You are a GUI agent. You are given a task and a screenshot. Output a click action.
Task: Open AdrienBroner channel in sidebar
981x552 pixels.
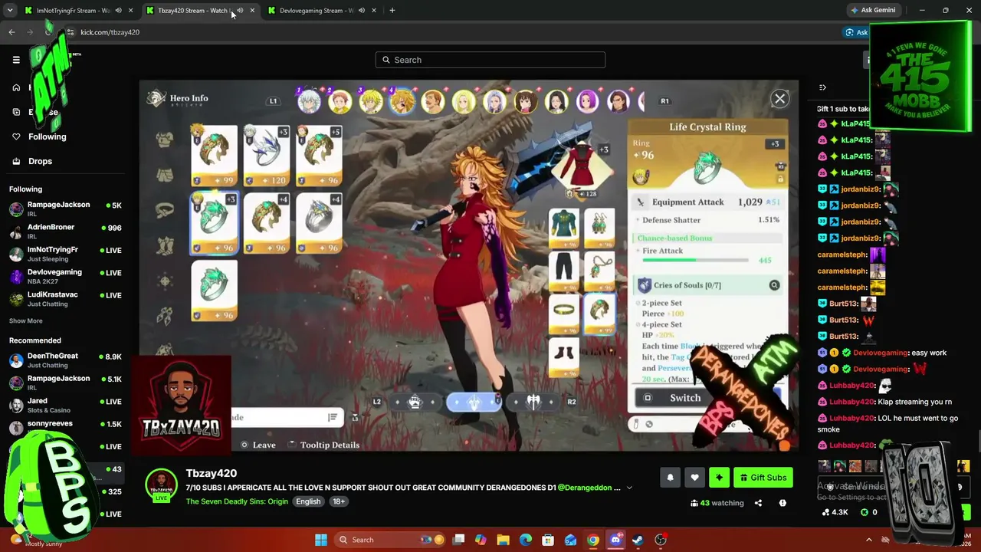[65, 231]
